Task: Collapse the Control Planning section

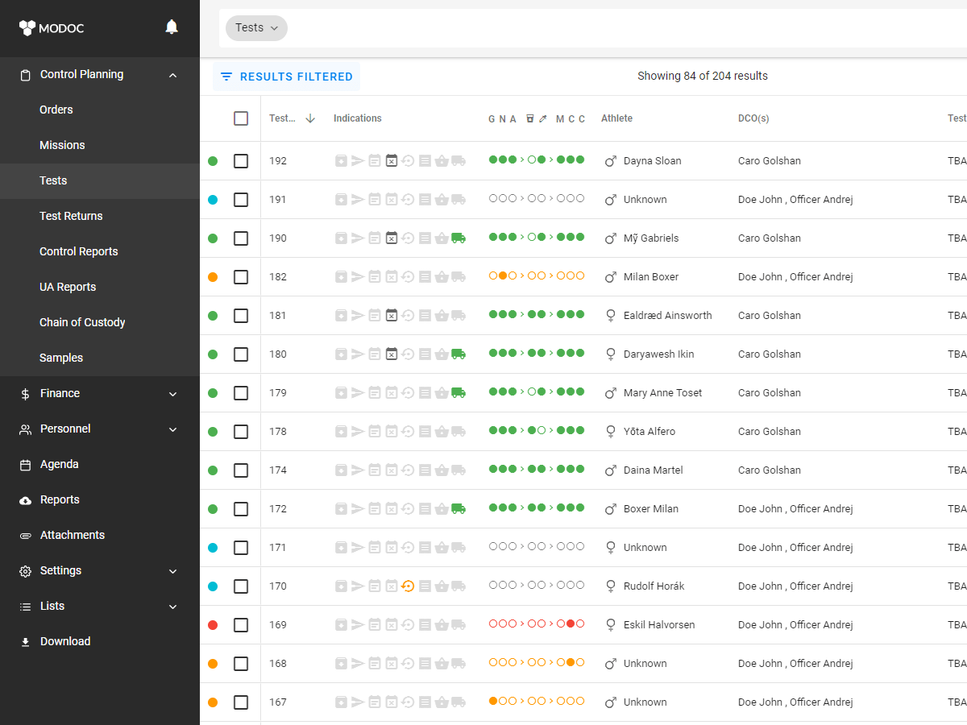Action: click(172, 75)
